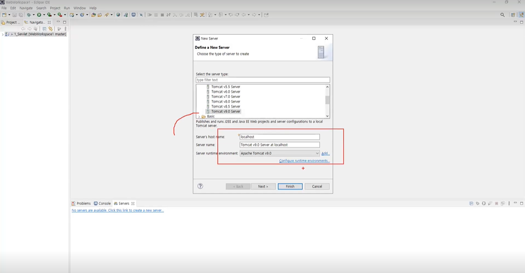Screen dimensions: 525x273
Task: Open the New file dropdown arrow
Action: pyautogui.click(x=9, y=15)
